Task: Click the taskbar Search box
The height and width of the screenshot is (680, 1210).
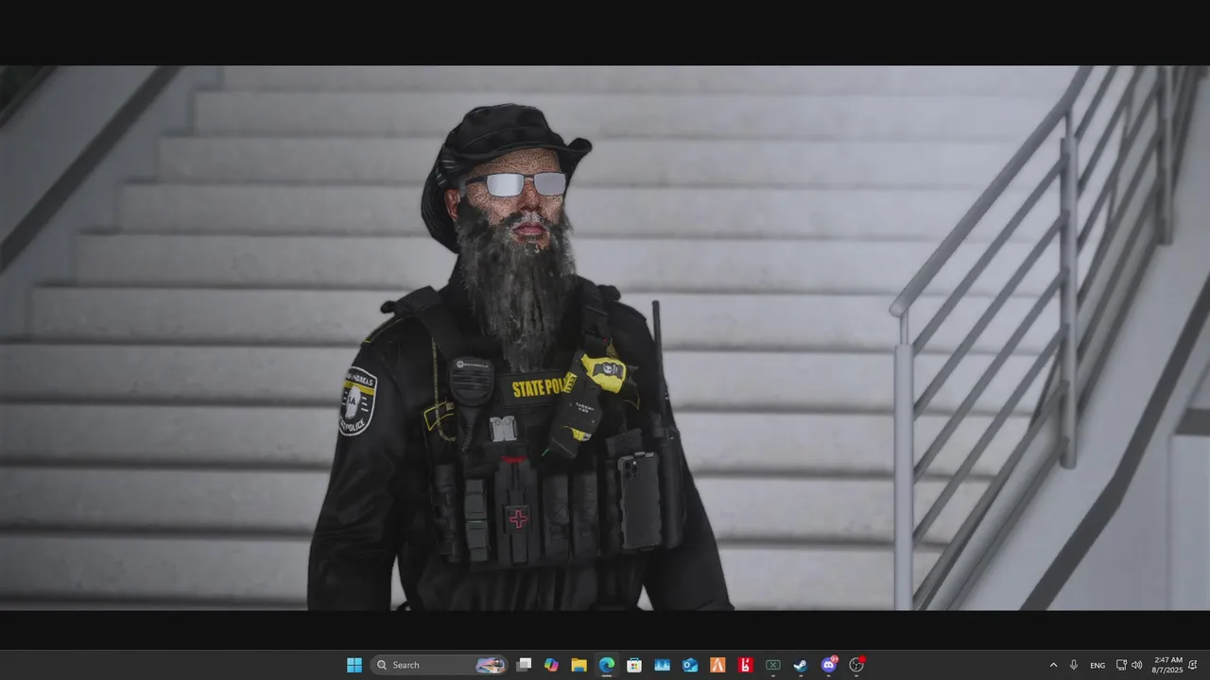Action: pos(439,665)
